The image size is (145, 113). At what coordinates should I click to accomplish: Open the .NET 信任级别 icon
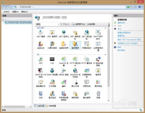(87, 35)
